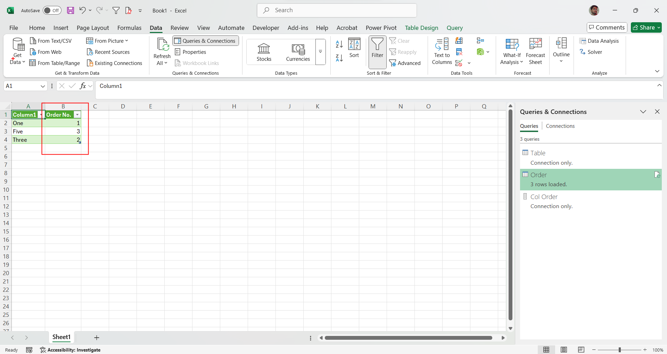Toggle Queries & Connections pane button
667x354 pixels.
click(206, 41)
